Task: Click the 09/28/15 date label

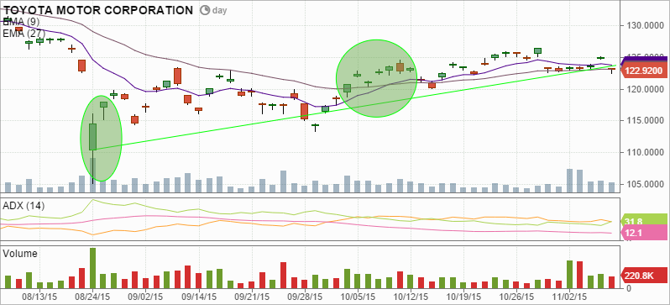Action: pos(304,296)
